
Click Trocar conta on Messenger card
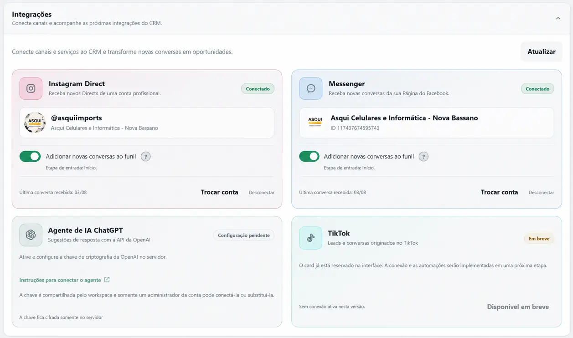pyautogui.click(x=500, y=192)
